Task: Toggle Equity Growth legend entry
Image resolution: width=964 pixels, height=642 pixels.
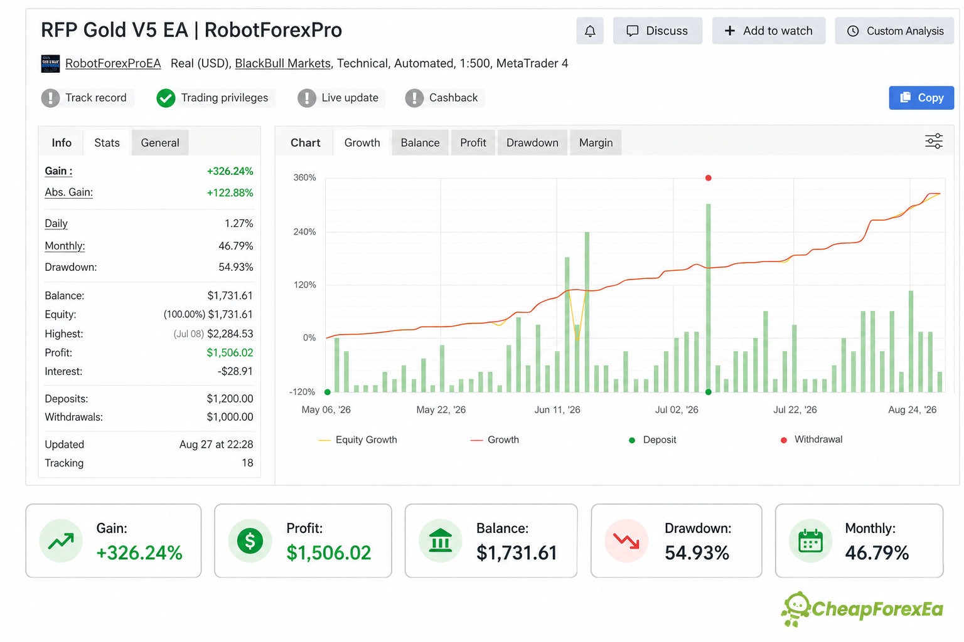Action: click(x=358, y=439)
